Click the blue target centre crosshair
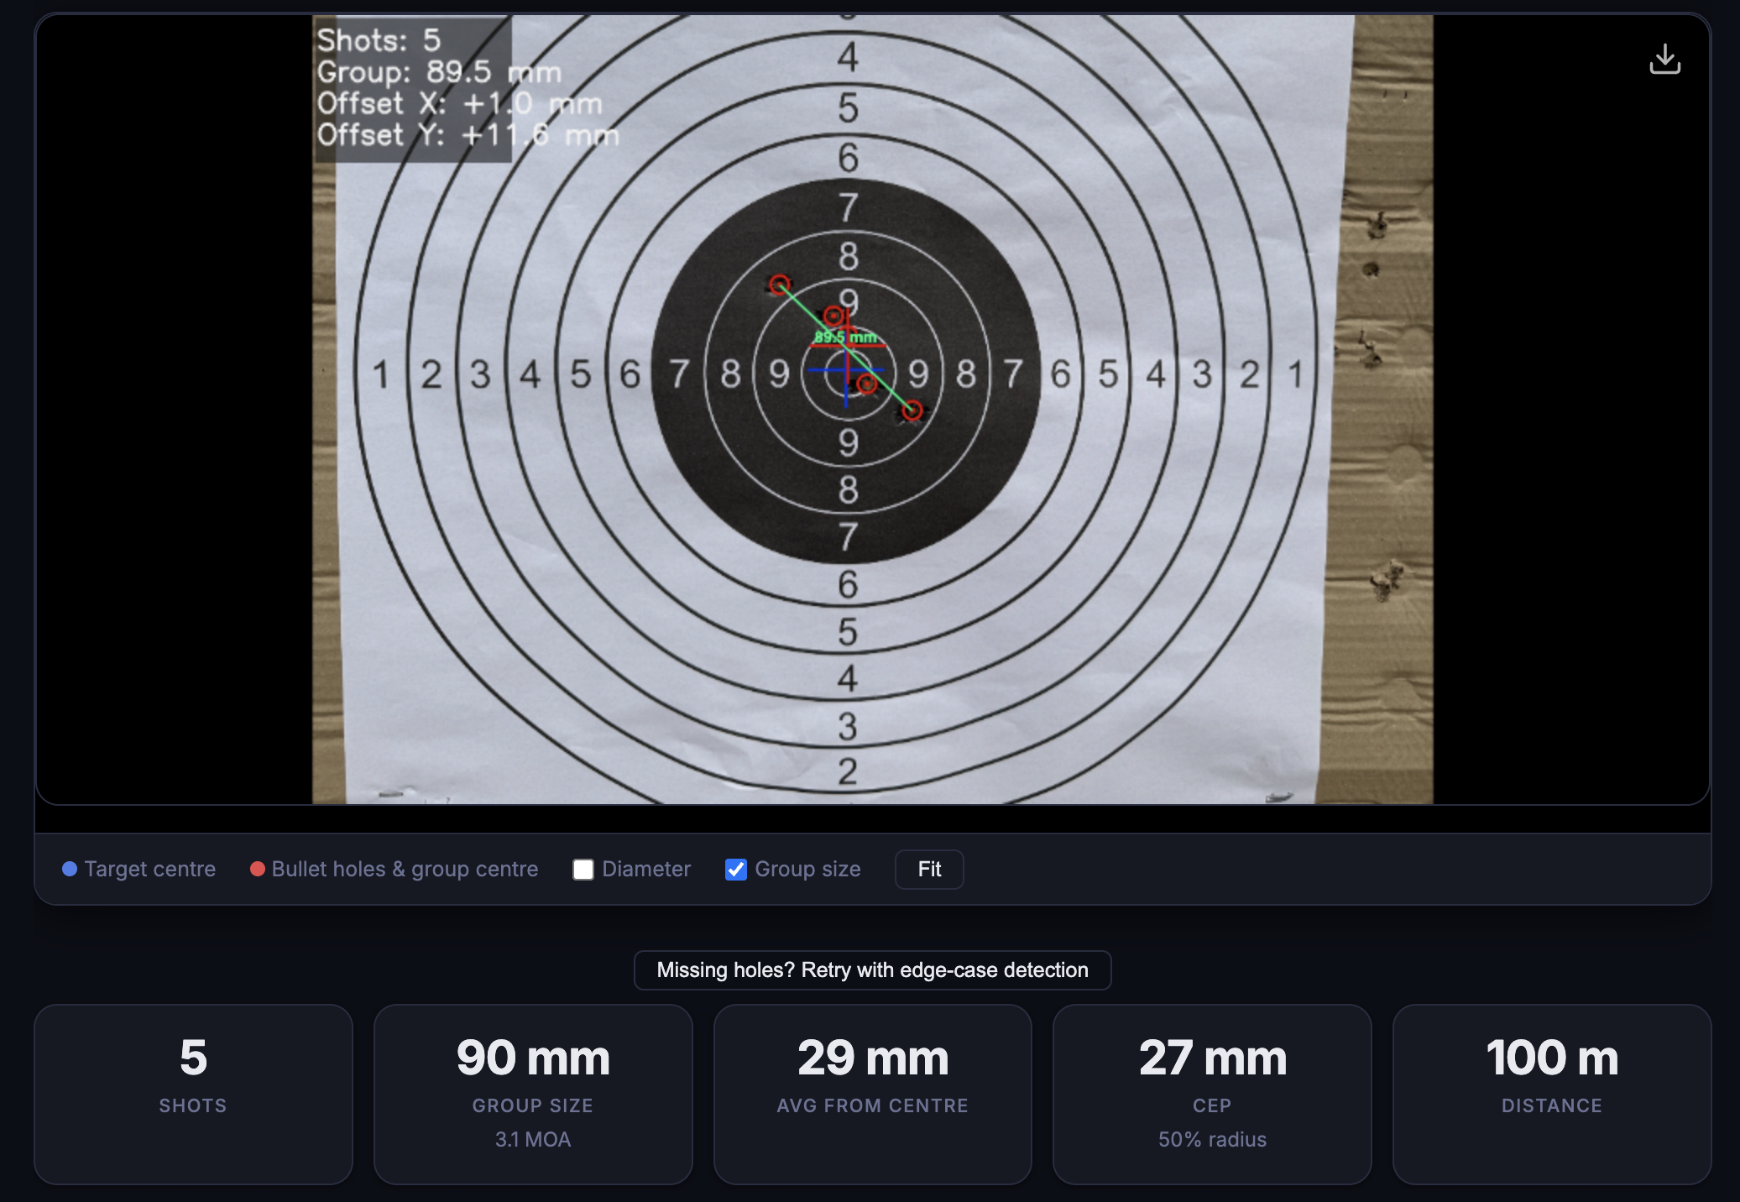This screenshot has height=1202, width=1740. point(847,369)
